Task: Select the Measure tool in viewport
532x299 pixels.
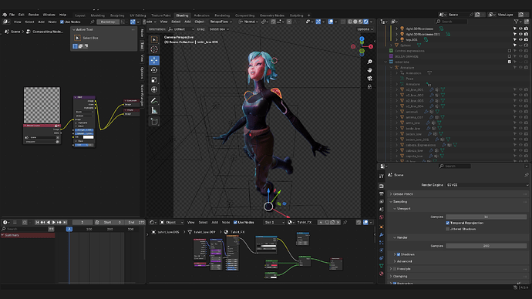Action: click(154, 110)
